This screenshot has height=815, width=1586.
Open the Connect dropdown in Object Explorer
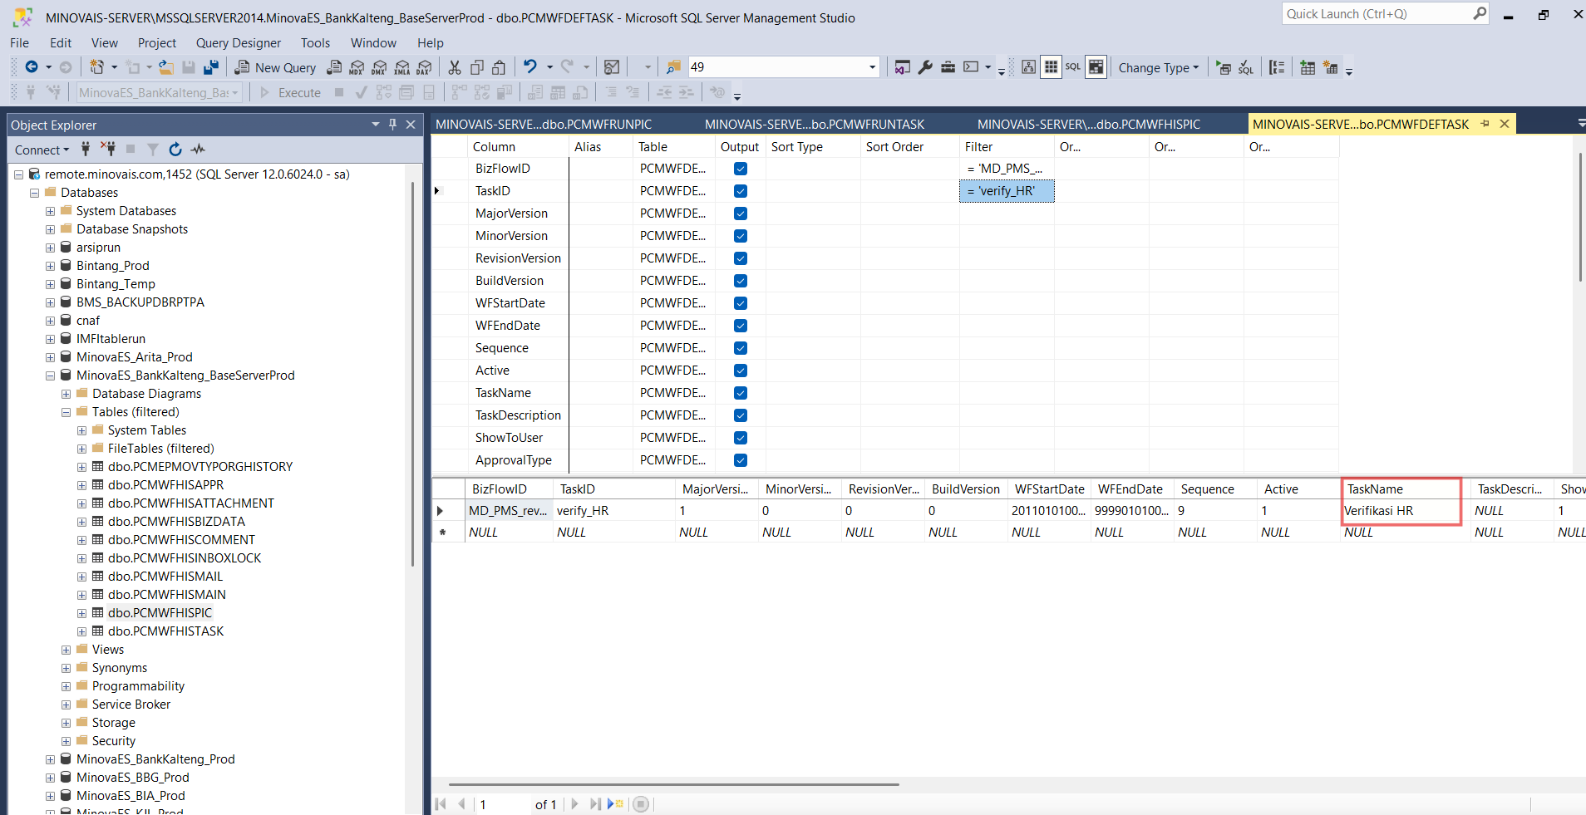pos(42,150)
